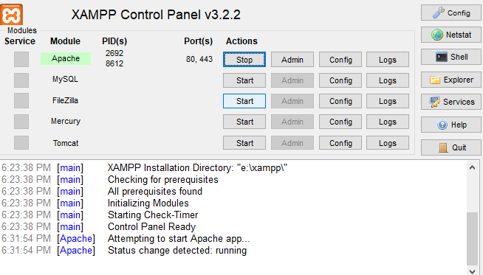The image size is (483, 275).
Task: Open Apache Admin page
Action: [292, 60]
